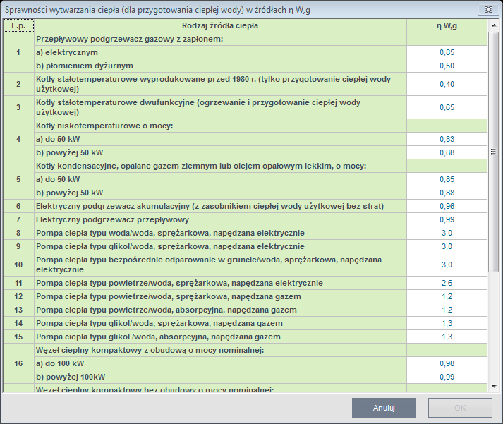The height and width of the screenshot is (424, 503).
Task: Select value 0,65 for kotły dwufunkcyjne
Action: 447,107
